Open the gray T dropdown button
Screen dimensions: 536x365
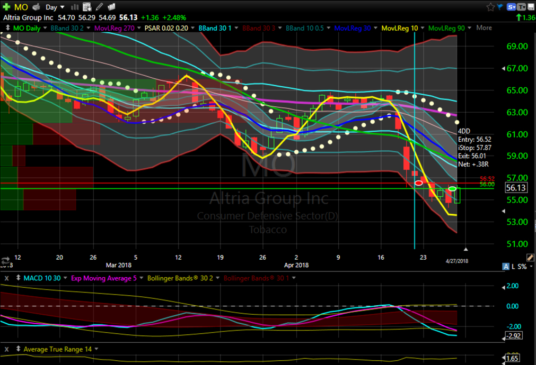522,7
